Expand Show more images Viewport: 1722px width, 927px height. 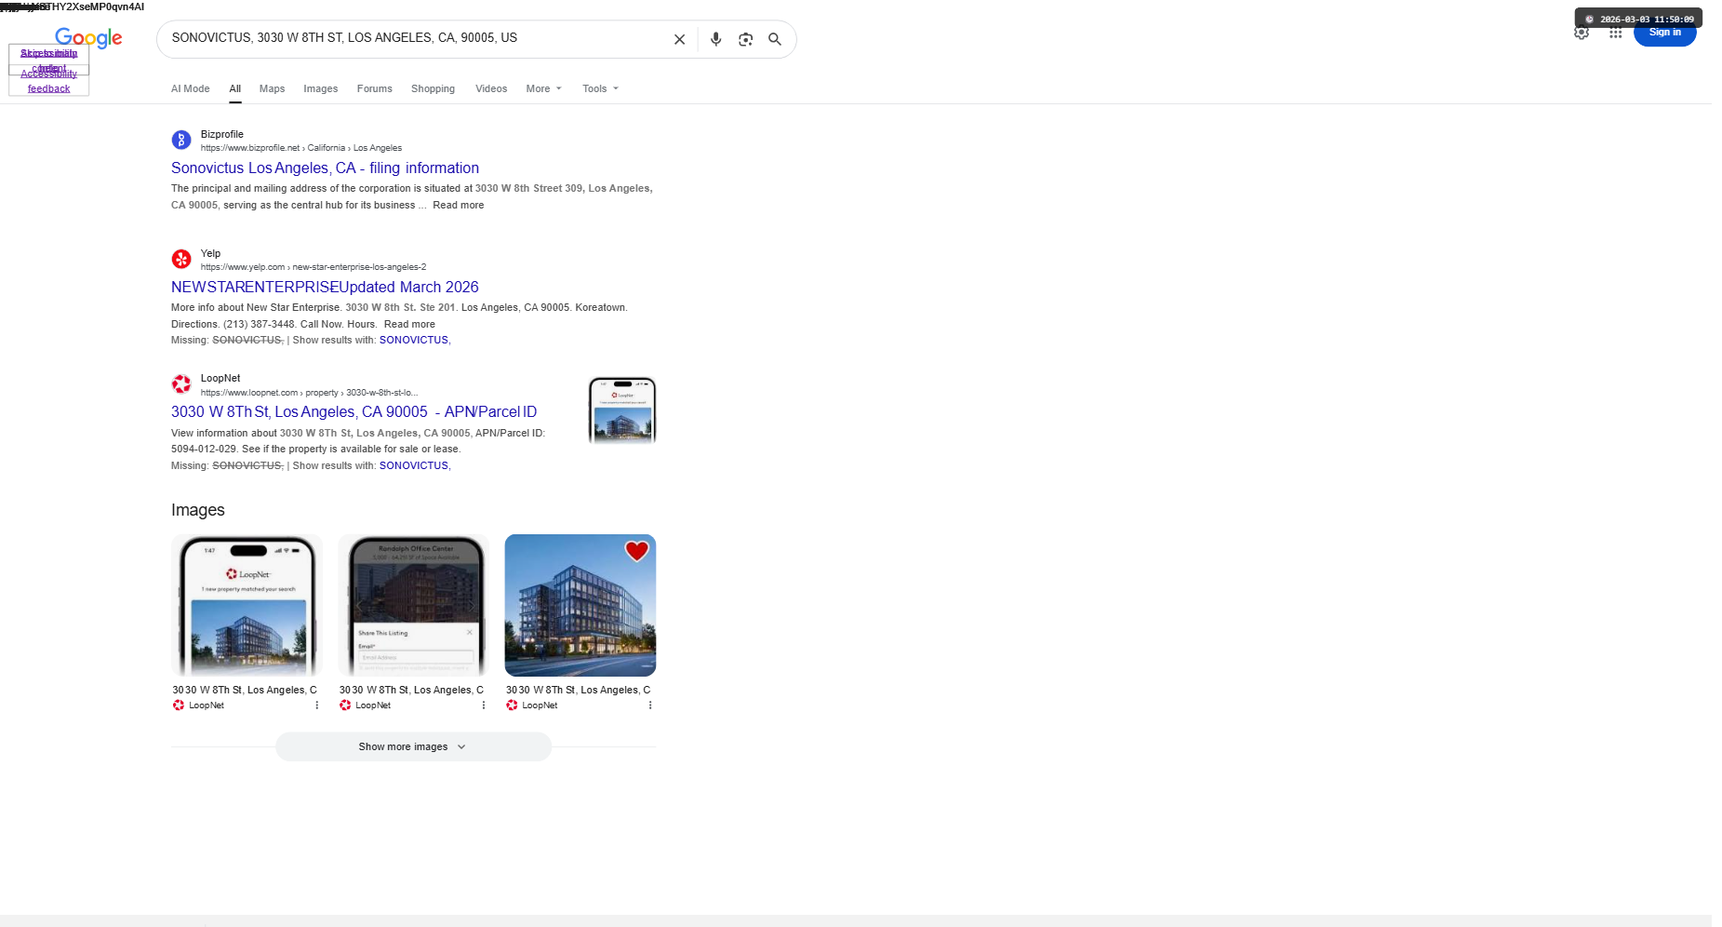[413, 747]
